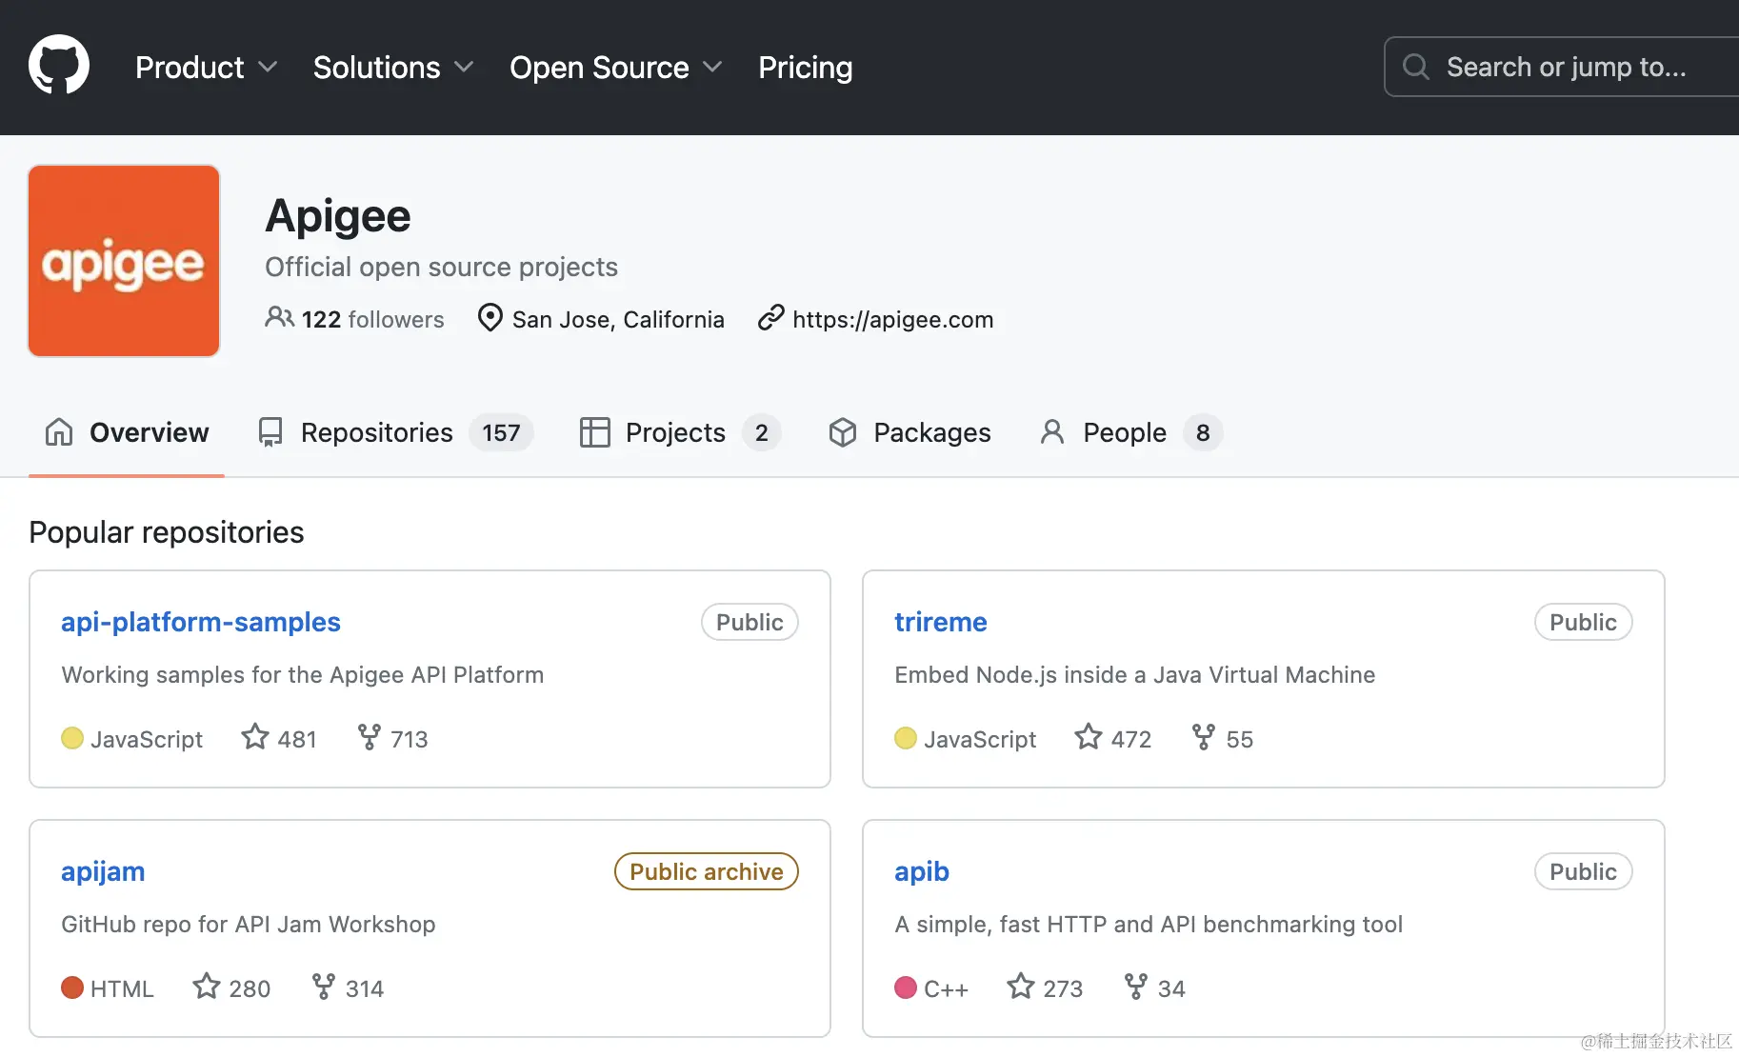Viewport: 1739px width, 1057px height.
Task: Open the api-platform-samples repository link
Action: 201,622
